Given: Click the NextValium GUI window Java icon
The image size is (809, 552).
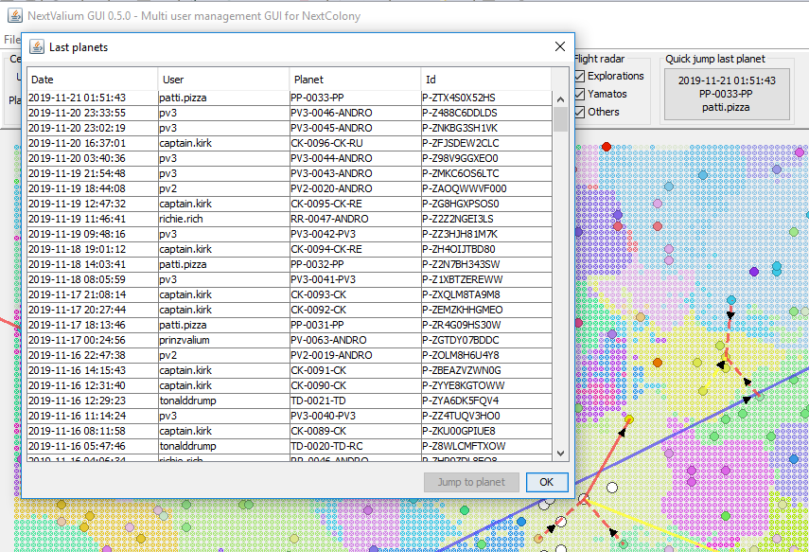Looking at the screenshot, I should (x=15, y=15).
